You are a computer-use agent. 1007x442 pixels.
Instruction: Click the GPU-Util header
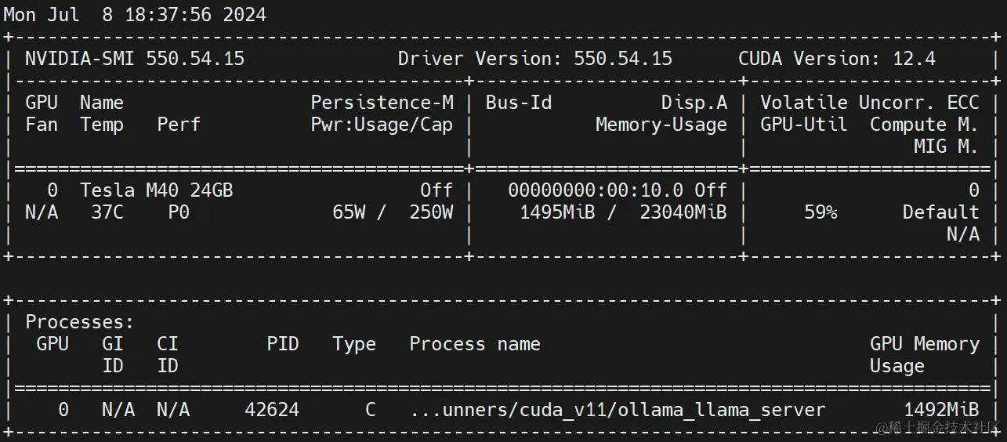click(x=804, y=125)
